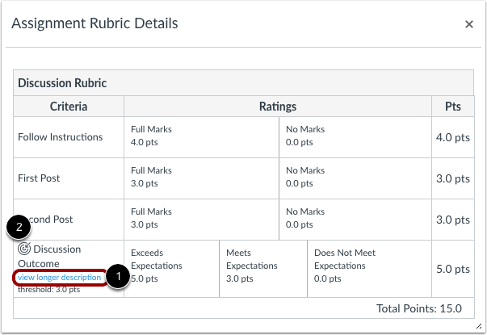Choose the Meets Expectations 3.0 pts rating
The height and width of the screenshot is (335, 487).
point(263,269)
